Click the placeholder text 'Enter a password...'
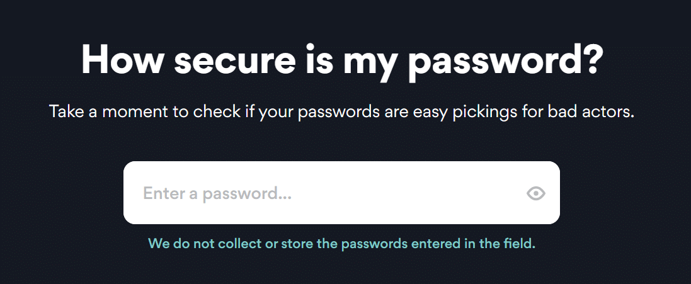The width and height of the screenshot is (691, 284). 217,194
